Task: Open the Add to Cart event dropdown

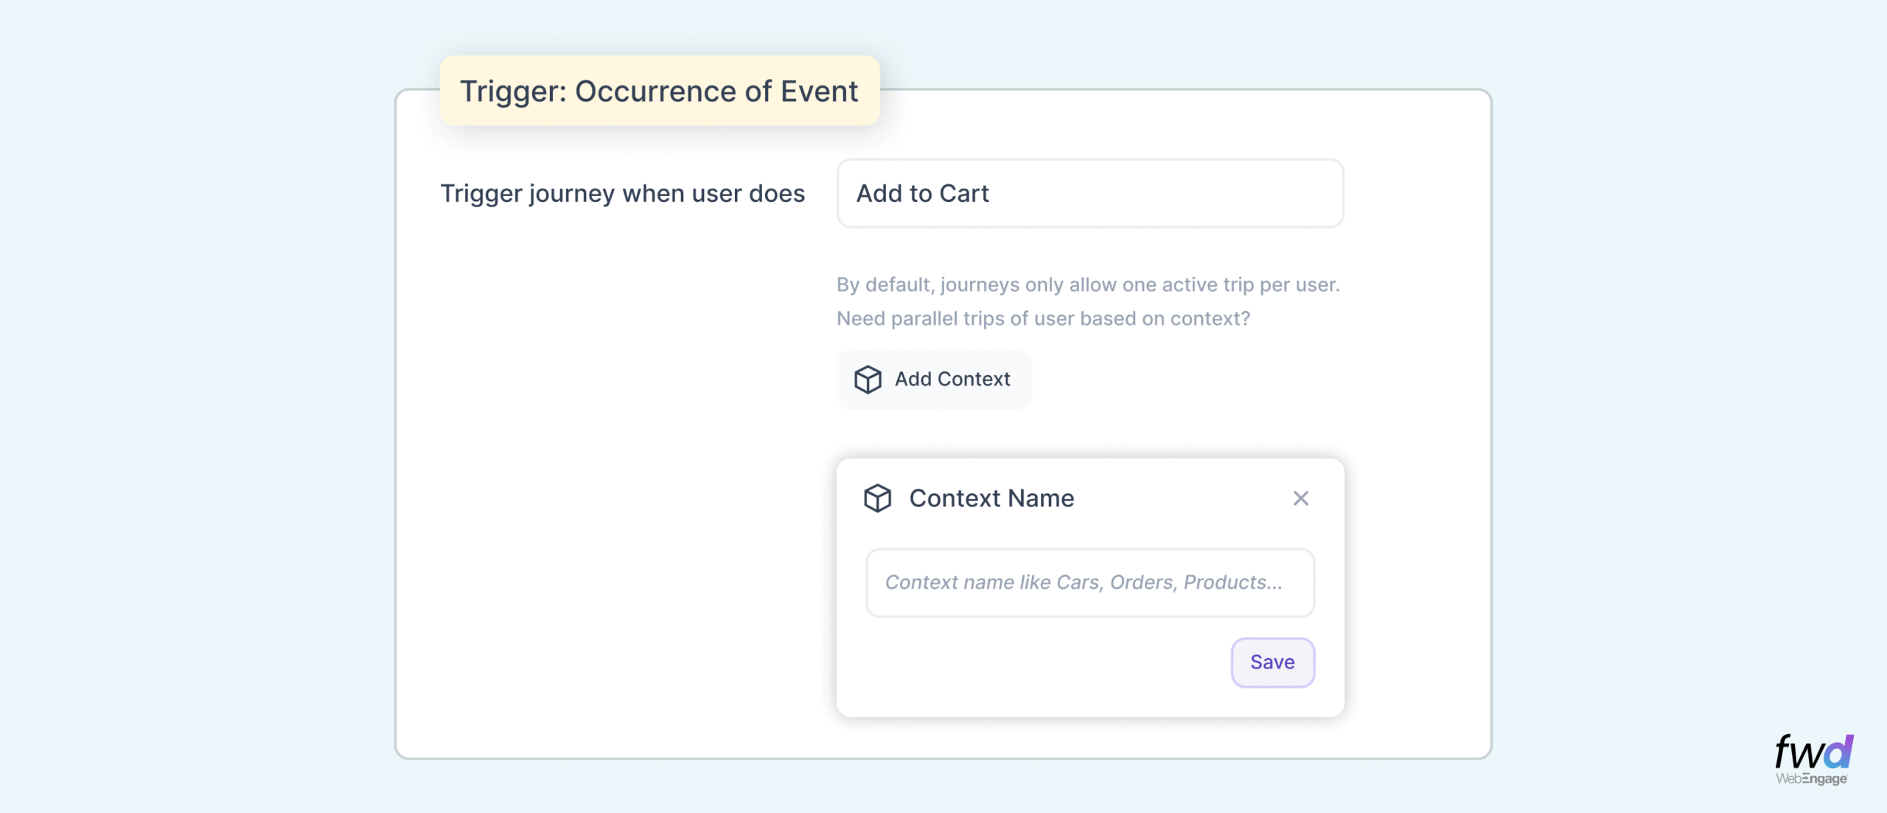Action: [1089, 193]
